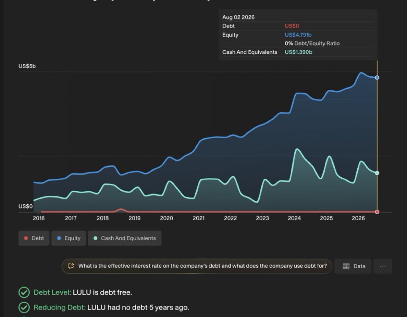Select the teal Cash data point marker
Screen dimensions: 407x317
(377, 173)
